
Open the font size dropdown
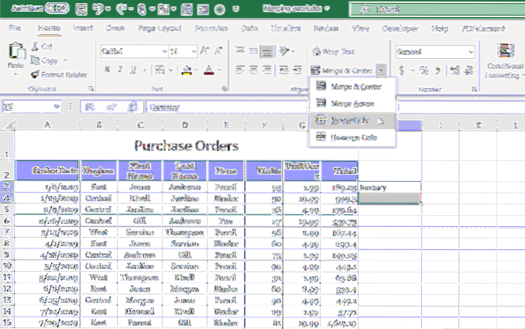point(194,51)
